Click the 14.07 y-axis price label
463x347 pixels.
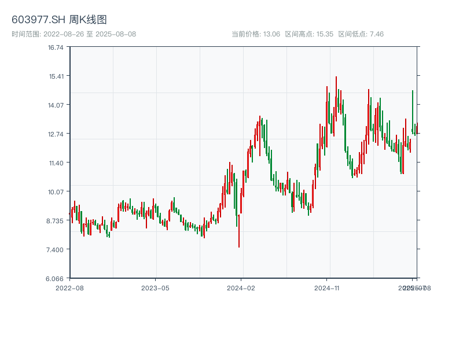56,105
